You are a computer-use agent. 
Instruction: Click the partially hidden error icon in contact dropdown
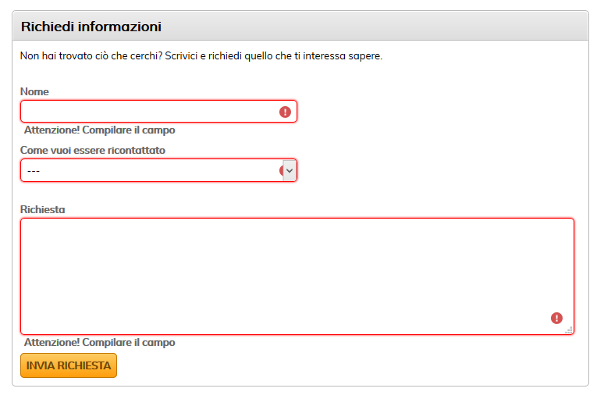282,170
